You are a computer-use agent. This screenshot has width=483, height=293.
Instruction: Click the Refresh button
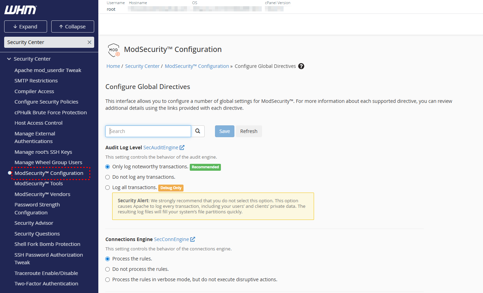click(x=249, y=131)
